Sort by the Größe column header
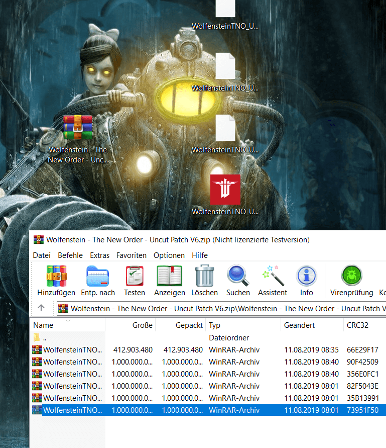 (130, 325)
